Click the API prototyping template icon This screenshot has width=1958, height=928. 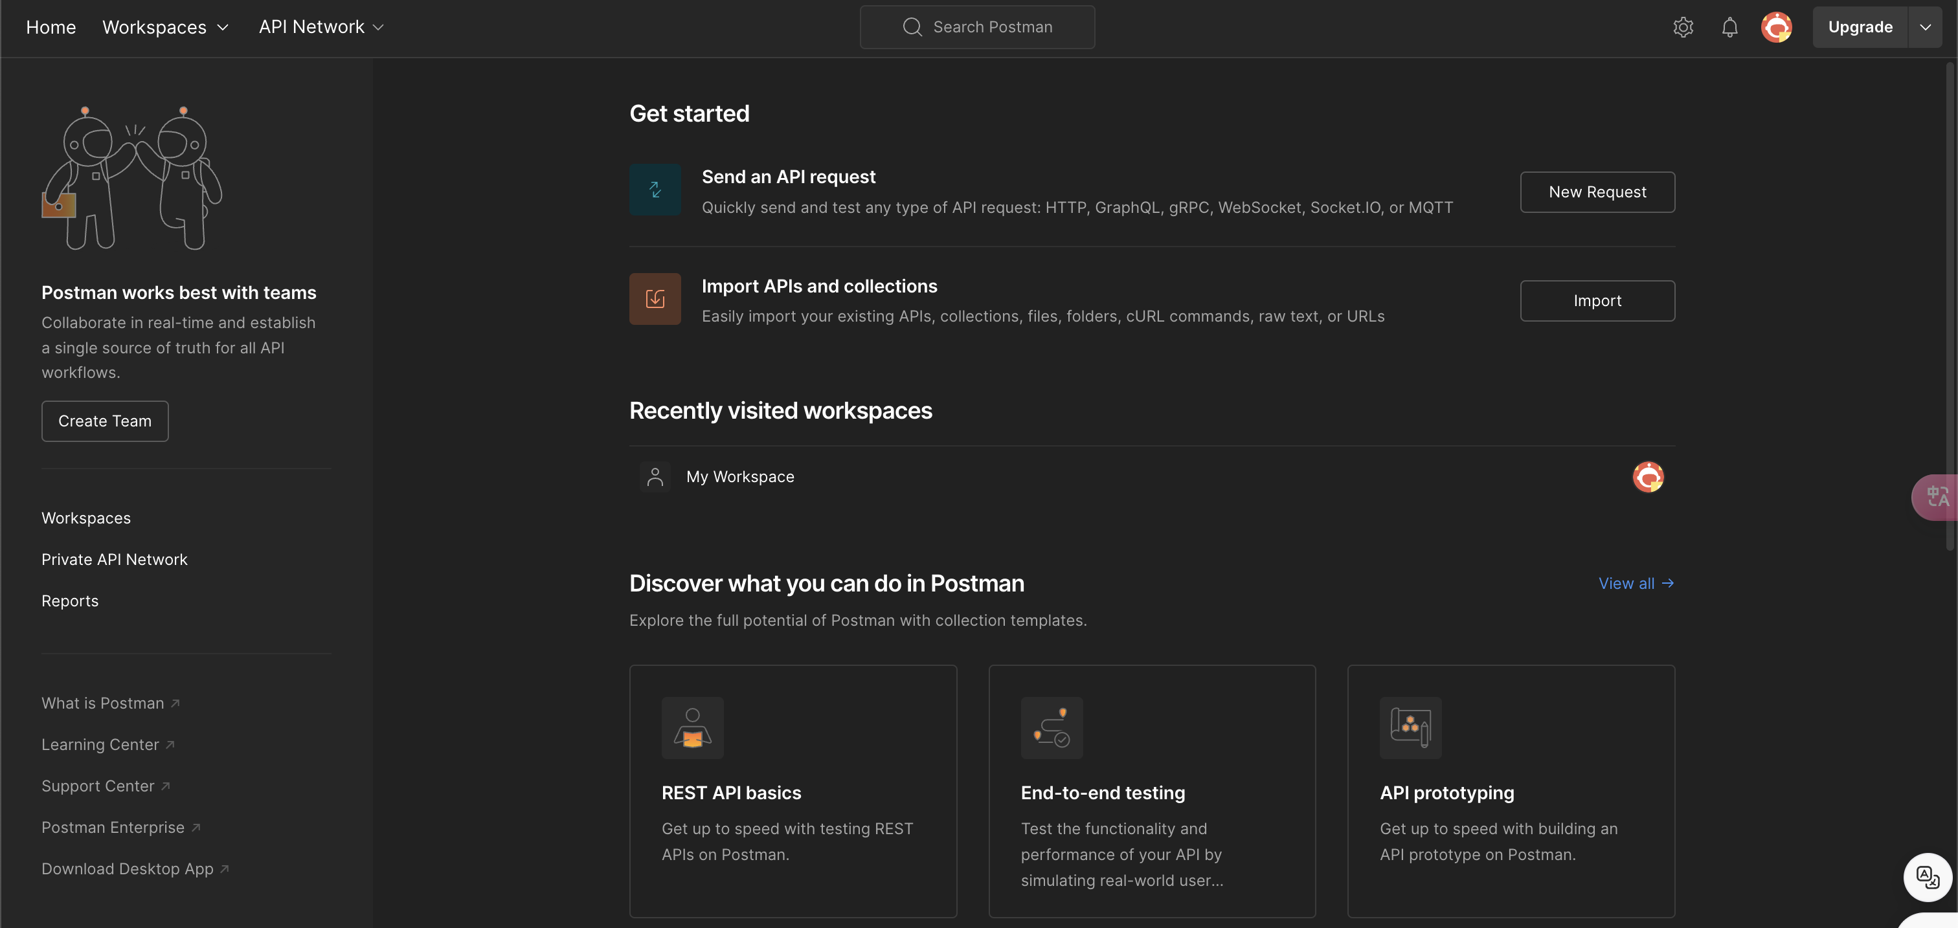pyautogui.click(x=1410, y=727)
